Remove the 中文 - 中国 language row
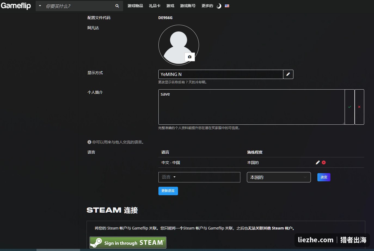The width and height of the screenshot is (374, 251). (x=324, y=163)
